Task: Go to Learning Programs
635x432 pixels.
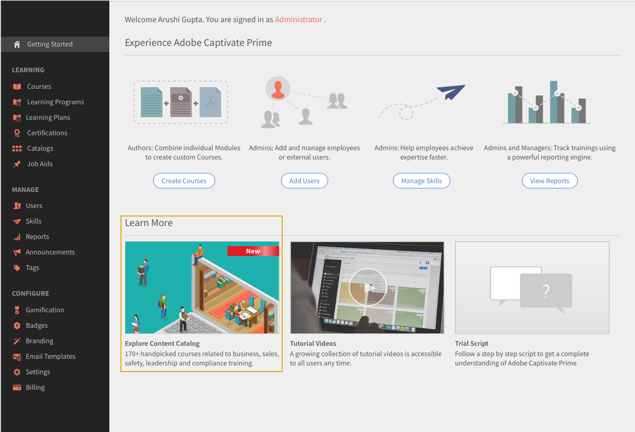Action: pyautogui.click(x=55, y=102)
